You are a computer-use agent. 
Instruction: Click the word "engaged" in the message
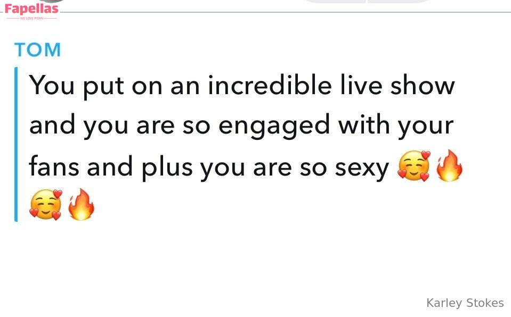274,127
